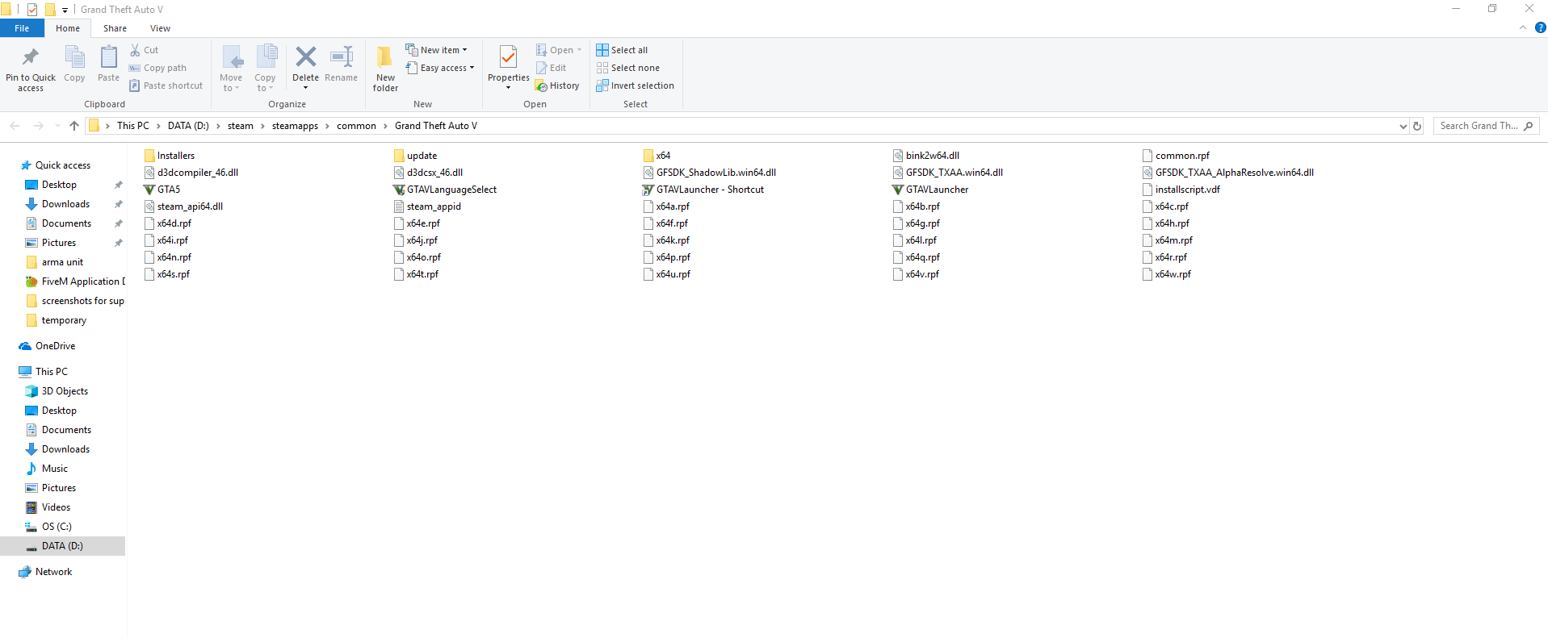Image resolution: width=1548 pixels, height=638 pixels.
Task: Click This PC in the address breadcrumb
Action: 132,126
